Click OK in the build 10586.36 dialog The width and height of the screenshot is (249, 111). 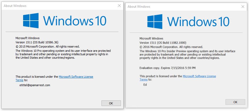point(111,103)
